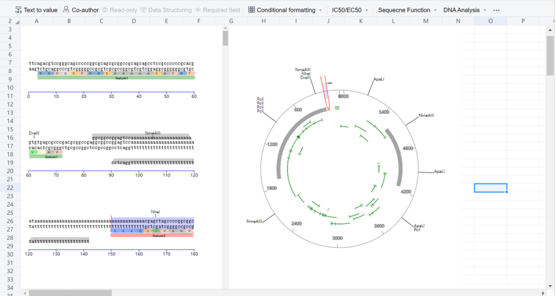Click the selected cell in column O
Screen dimensions: 556x296
tap(491, 188)
